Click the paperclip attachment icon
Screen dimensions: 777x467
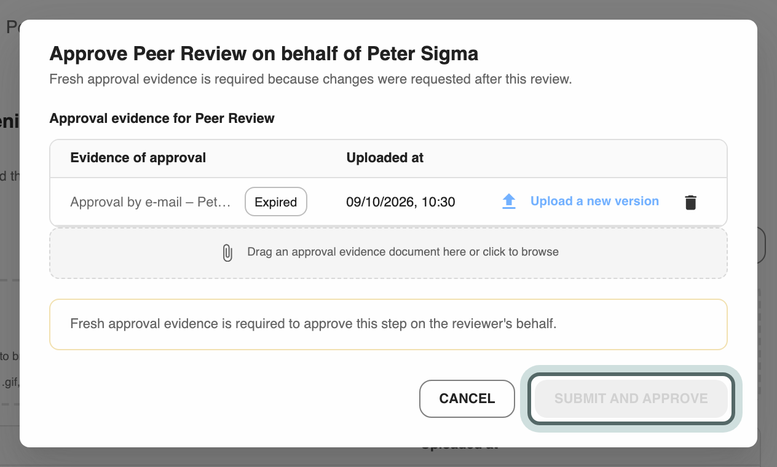[227, 253]
